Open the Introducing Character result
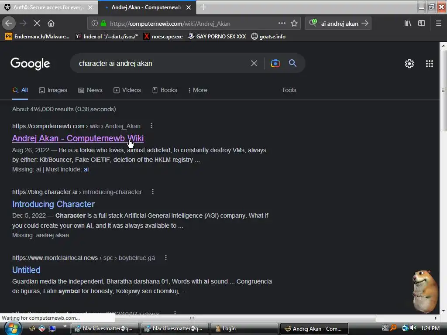Screen dimensions: 447x335 54,204
